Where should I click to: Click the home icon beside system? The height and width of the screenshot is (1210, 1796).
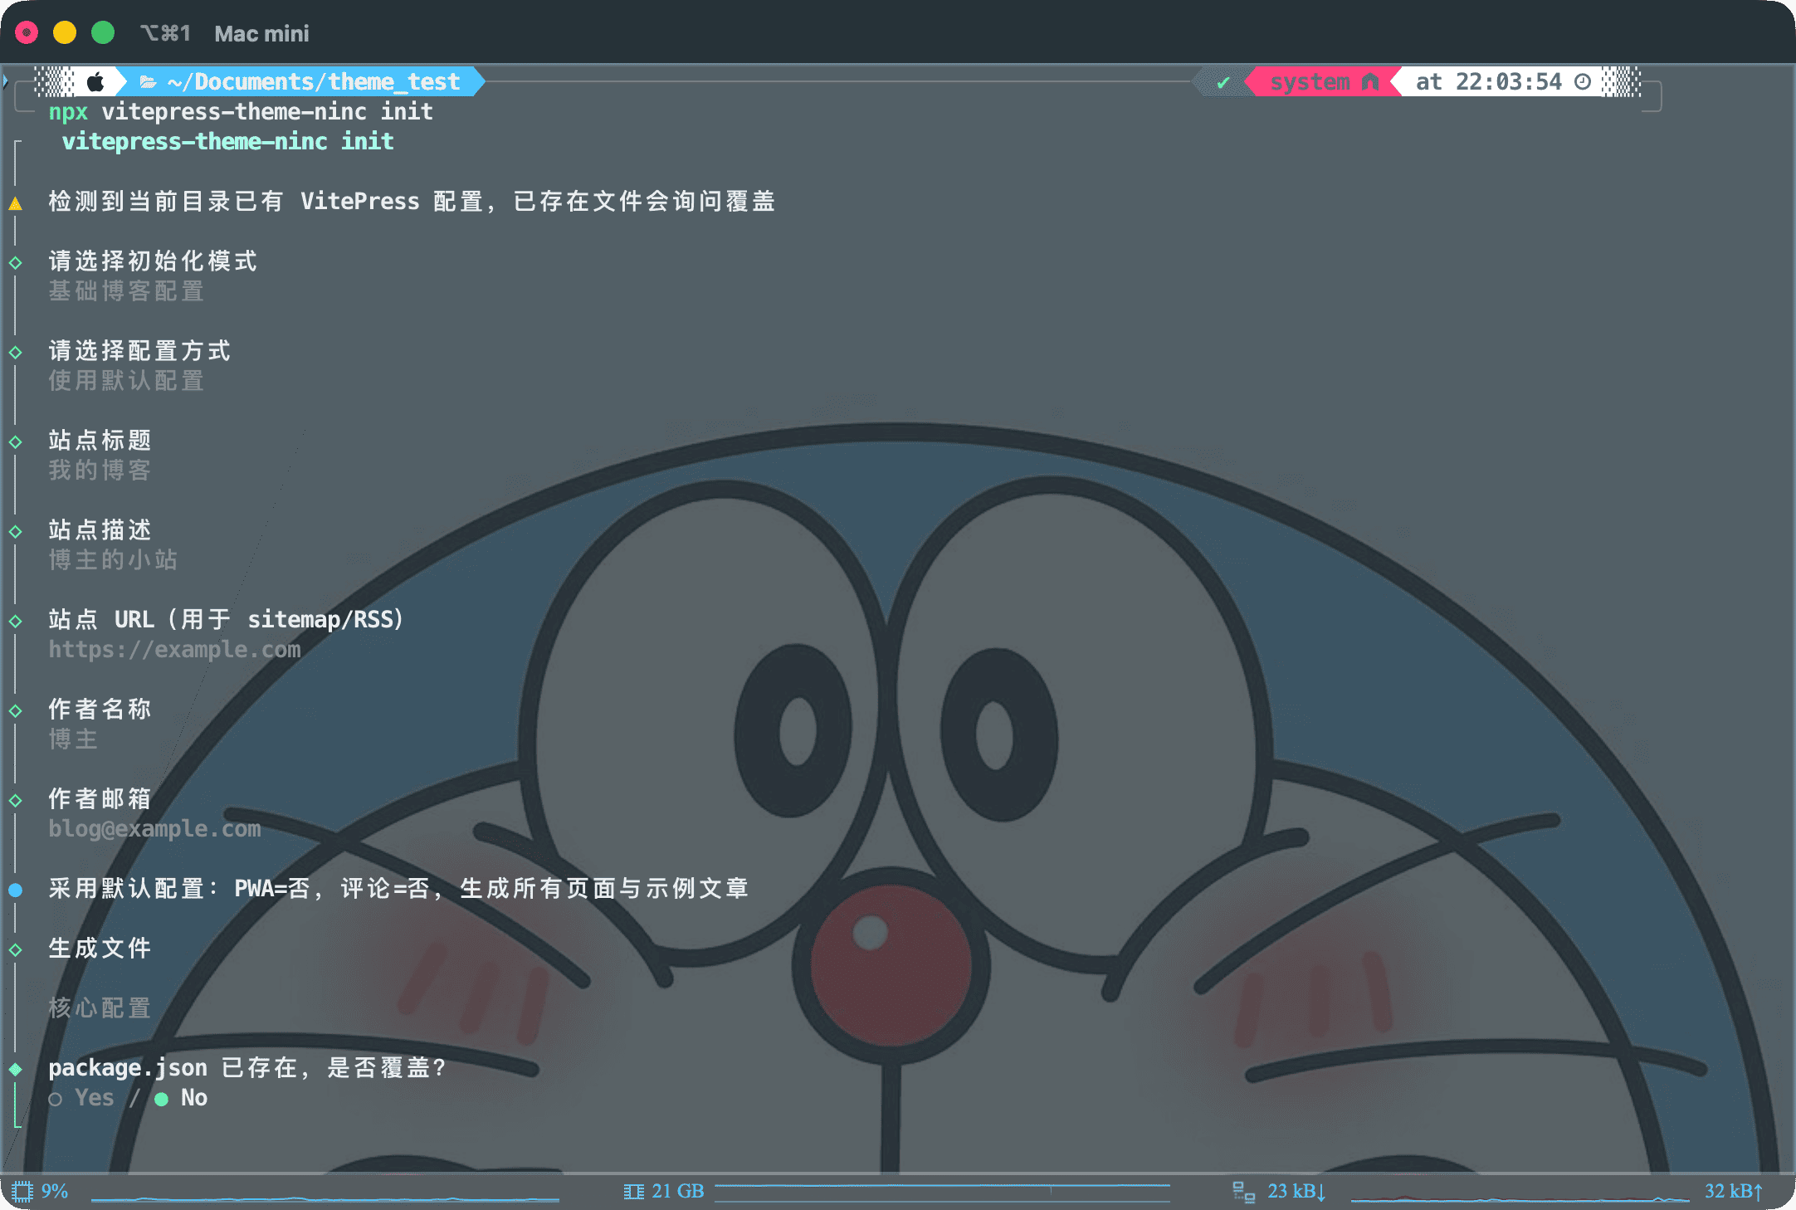point(1370,82)
